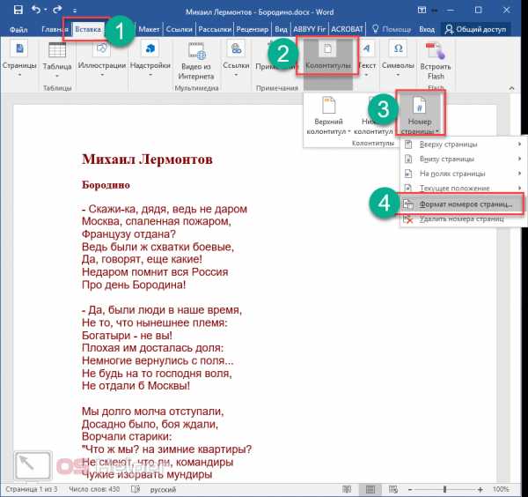The width and height of the screenshot is (528, 497).
Task: Expand the Надстройки group
Action: [x=150, y=59]
